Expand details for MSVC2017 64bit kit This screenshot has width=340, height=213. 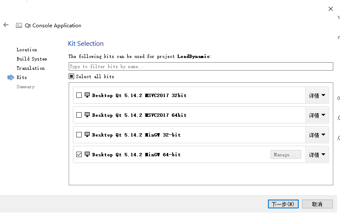coord(317,115)
